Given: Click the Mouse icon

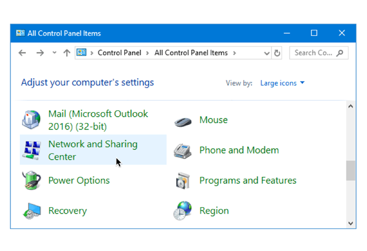Looking at the screenshot, I should click(183, 122).
